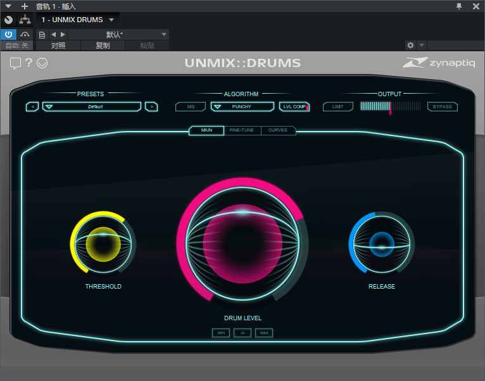Toggle the BYPASS button
485x381 pixels.
(443, 107)
